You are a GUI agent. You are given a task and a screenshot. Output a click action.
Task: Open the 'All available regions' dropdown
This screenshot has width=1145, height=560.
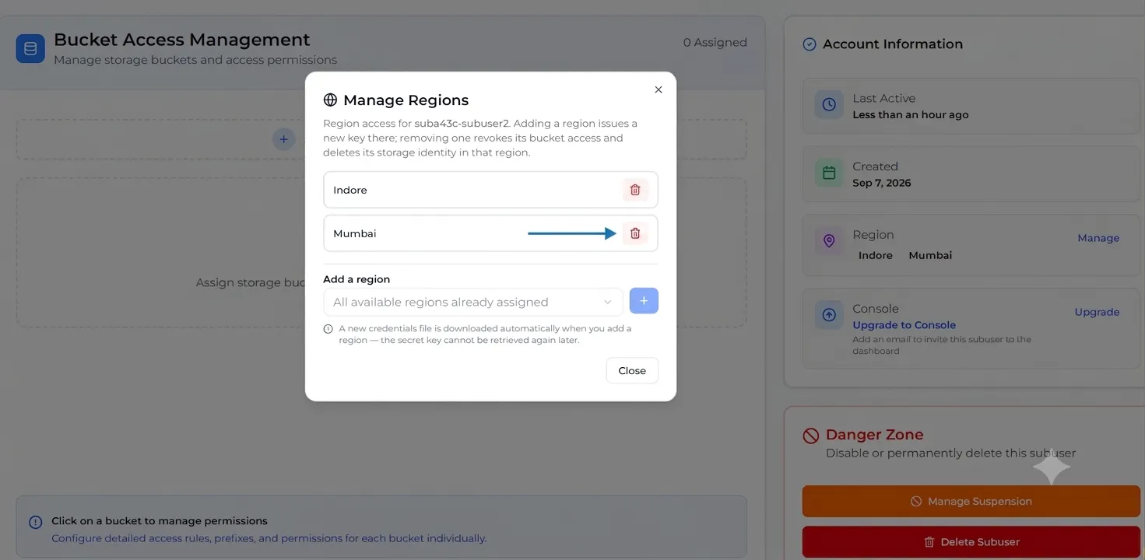pyautogui.click(x=473, y=302)
